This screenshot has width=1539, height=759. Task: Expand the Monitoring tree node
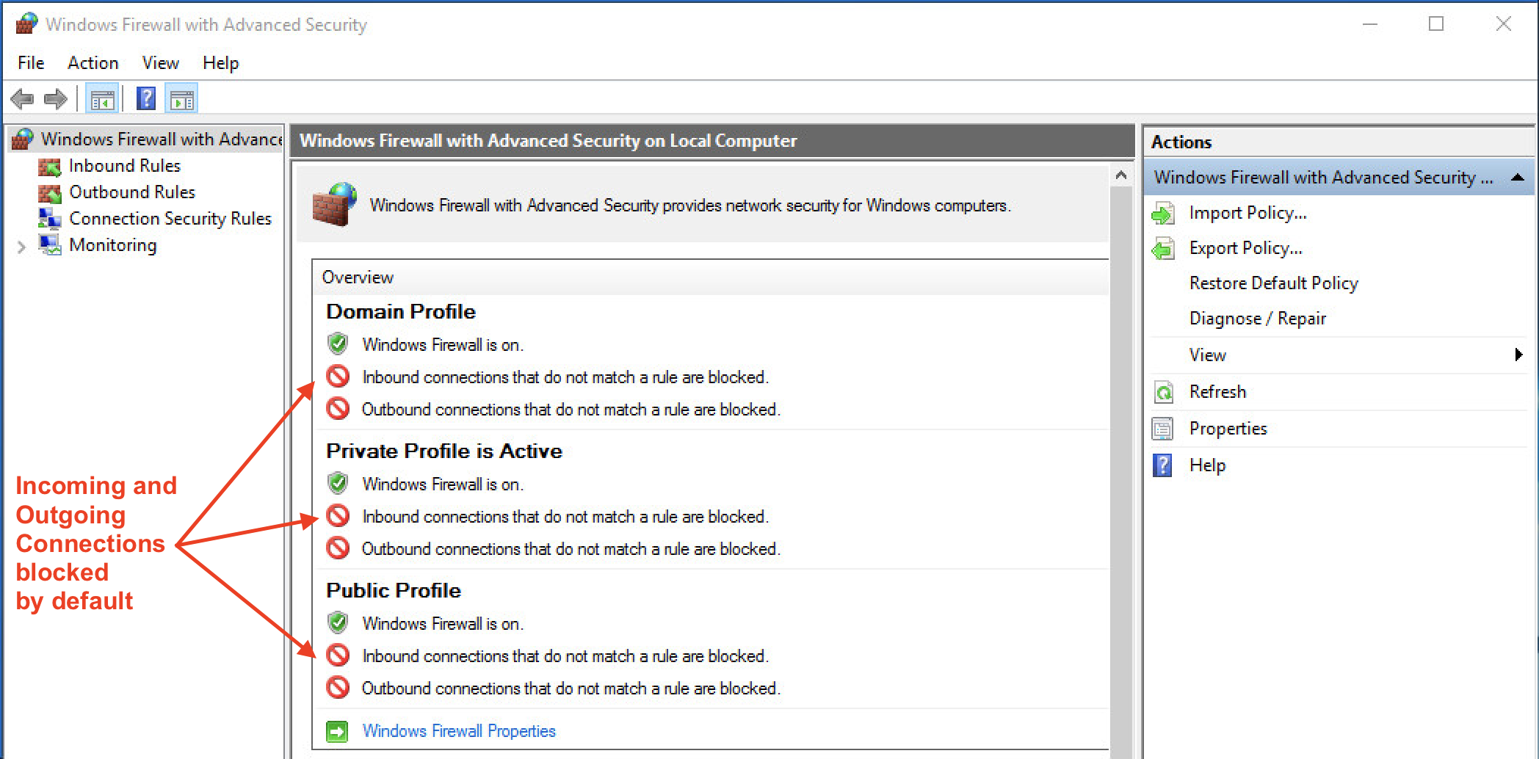pos(21,246)
